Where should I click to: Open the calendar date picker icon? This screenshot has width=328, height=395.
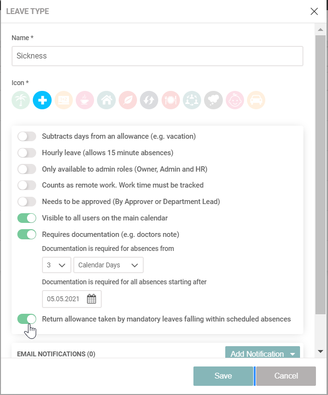pos(91,299)
